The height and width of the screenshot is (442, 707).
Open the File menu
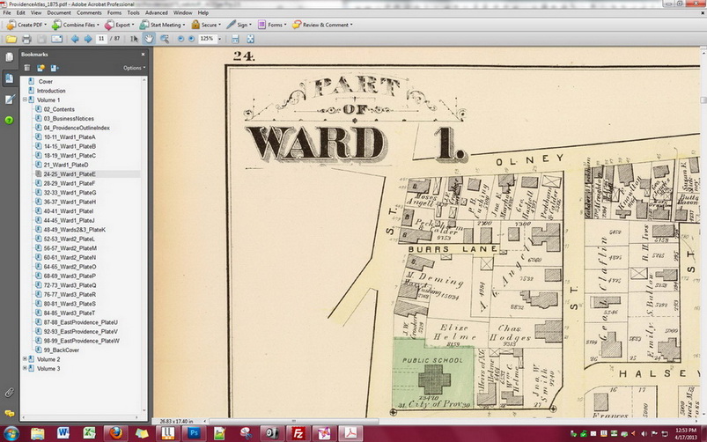7,12
